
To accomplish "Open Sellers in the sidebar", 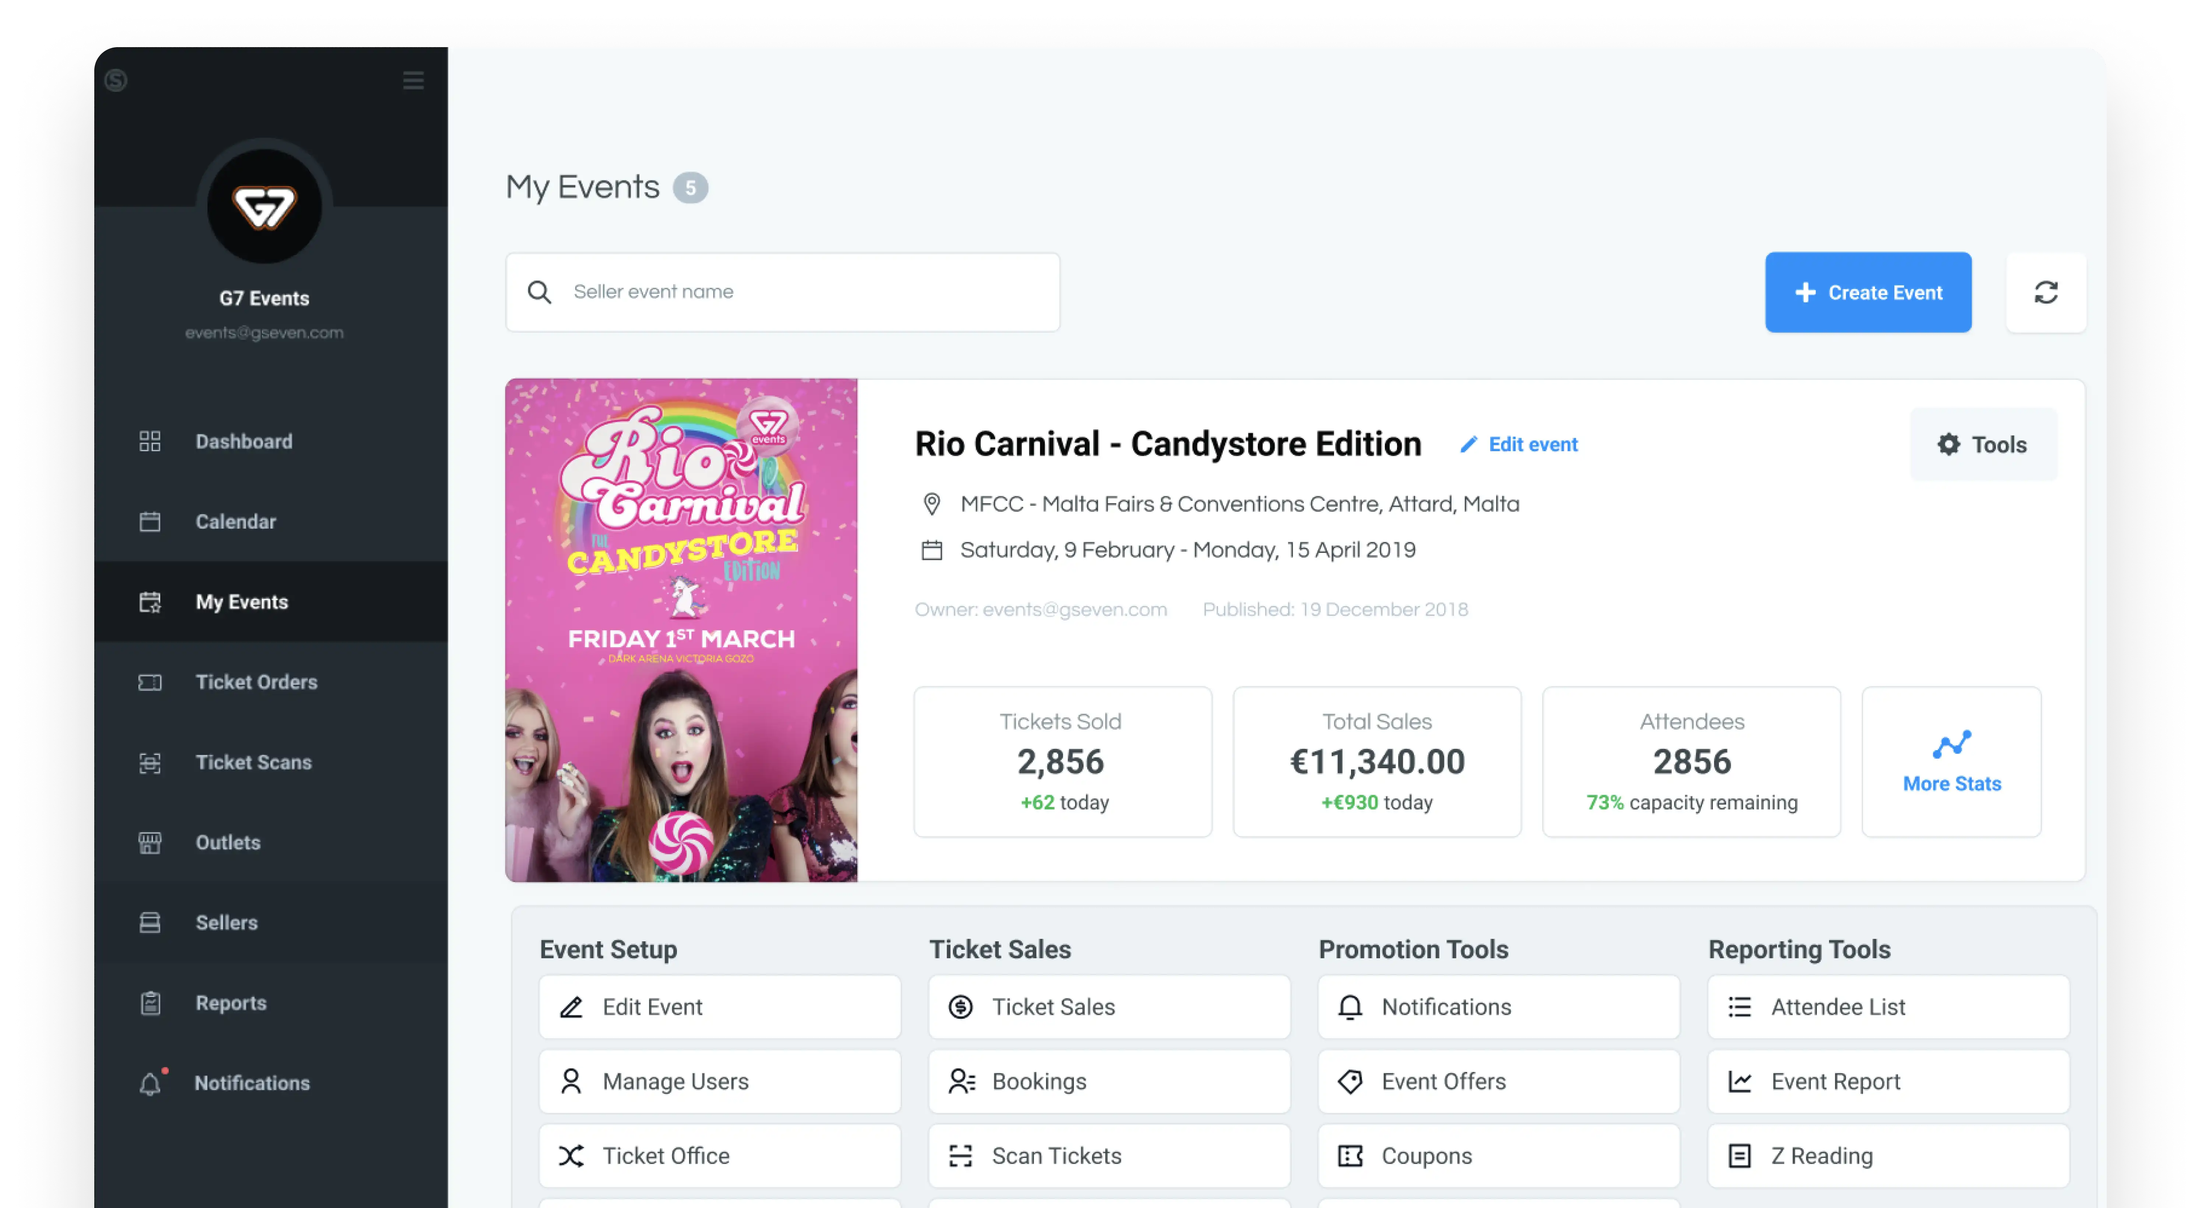I will [x=271, y=923].
